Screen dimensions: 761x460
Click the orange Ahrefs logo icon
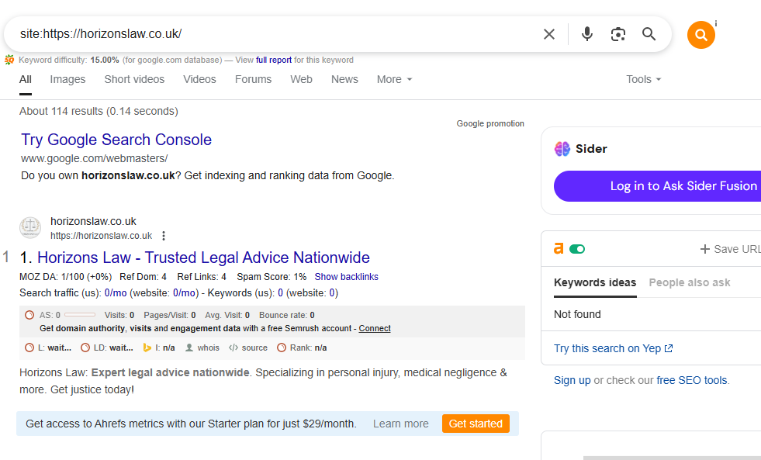coord(559,248)
